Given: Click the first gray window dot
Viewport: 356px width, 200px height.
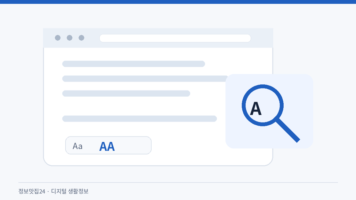Looking at the screenshot, I should point(58,38).
